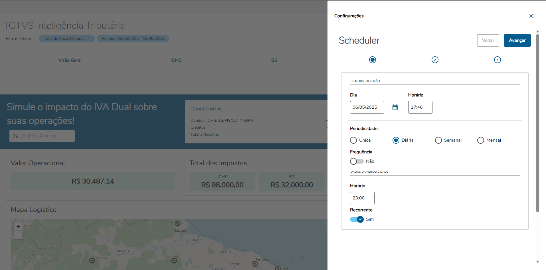Click the Total de Filiais Filtradas chip
This screenshot has height=270, width=546.
[x=67, y=39]
